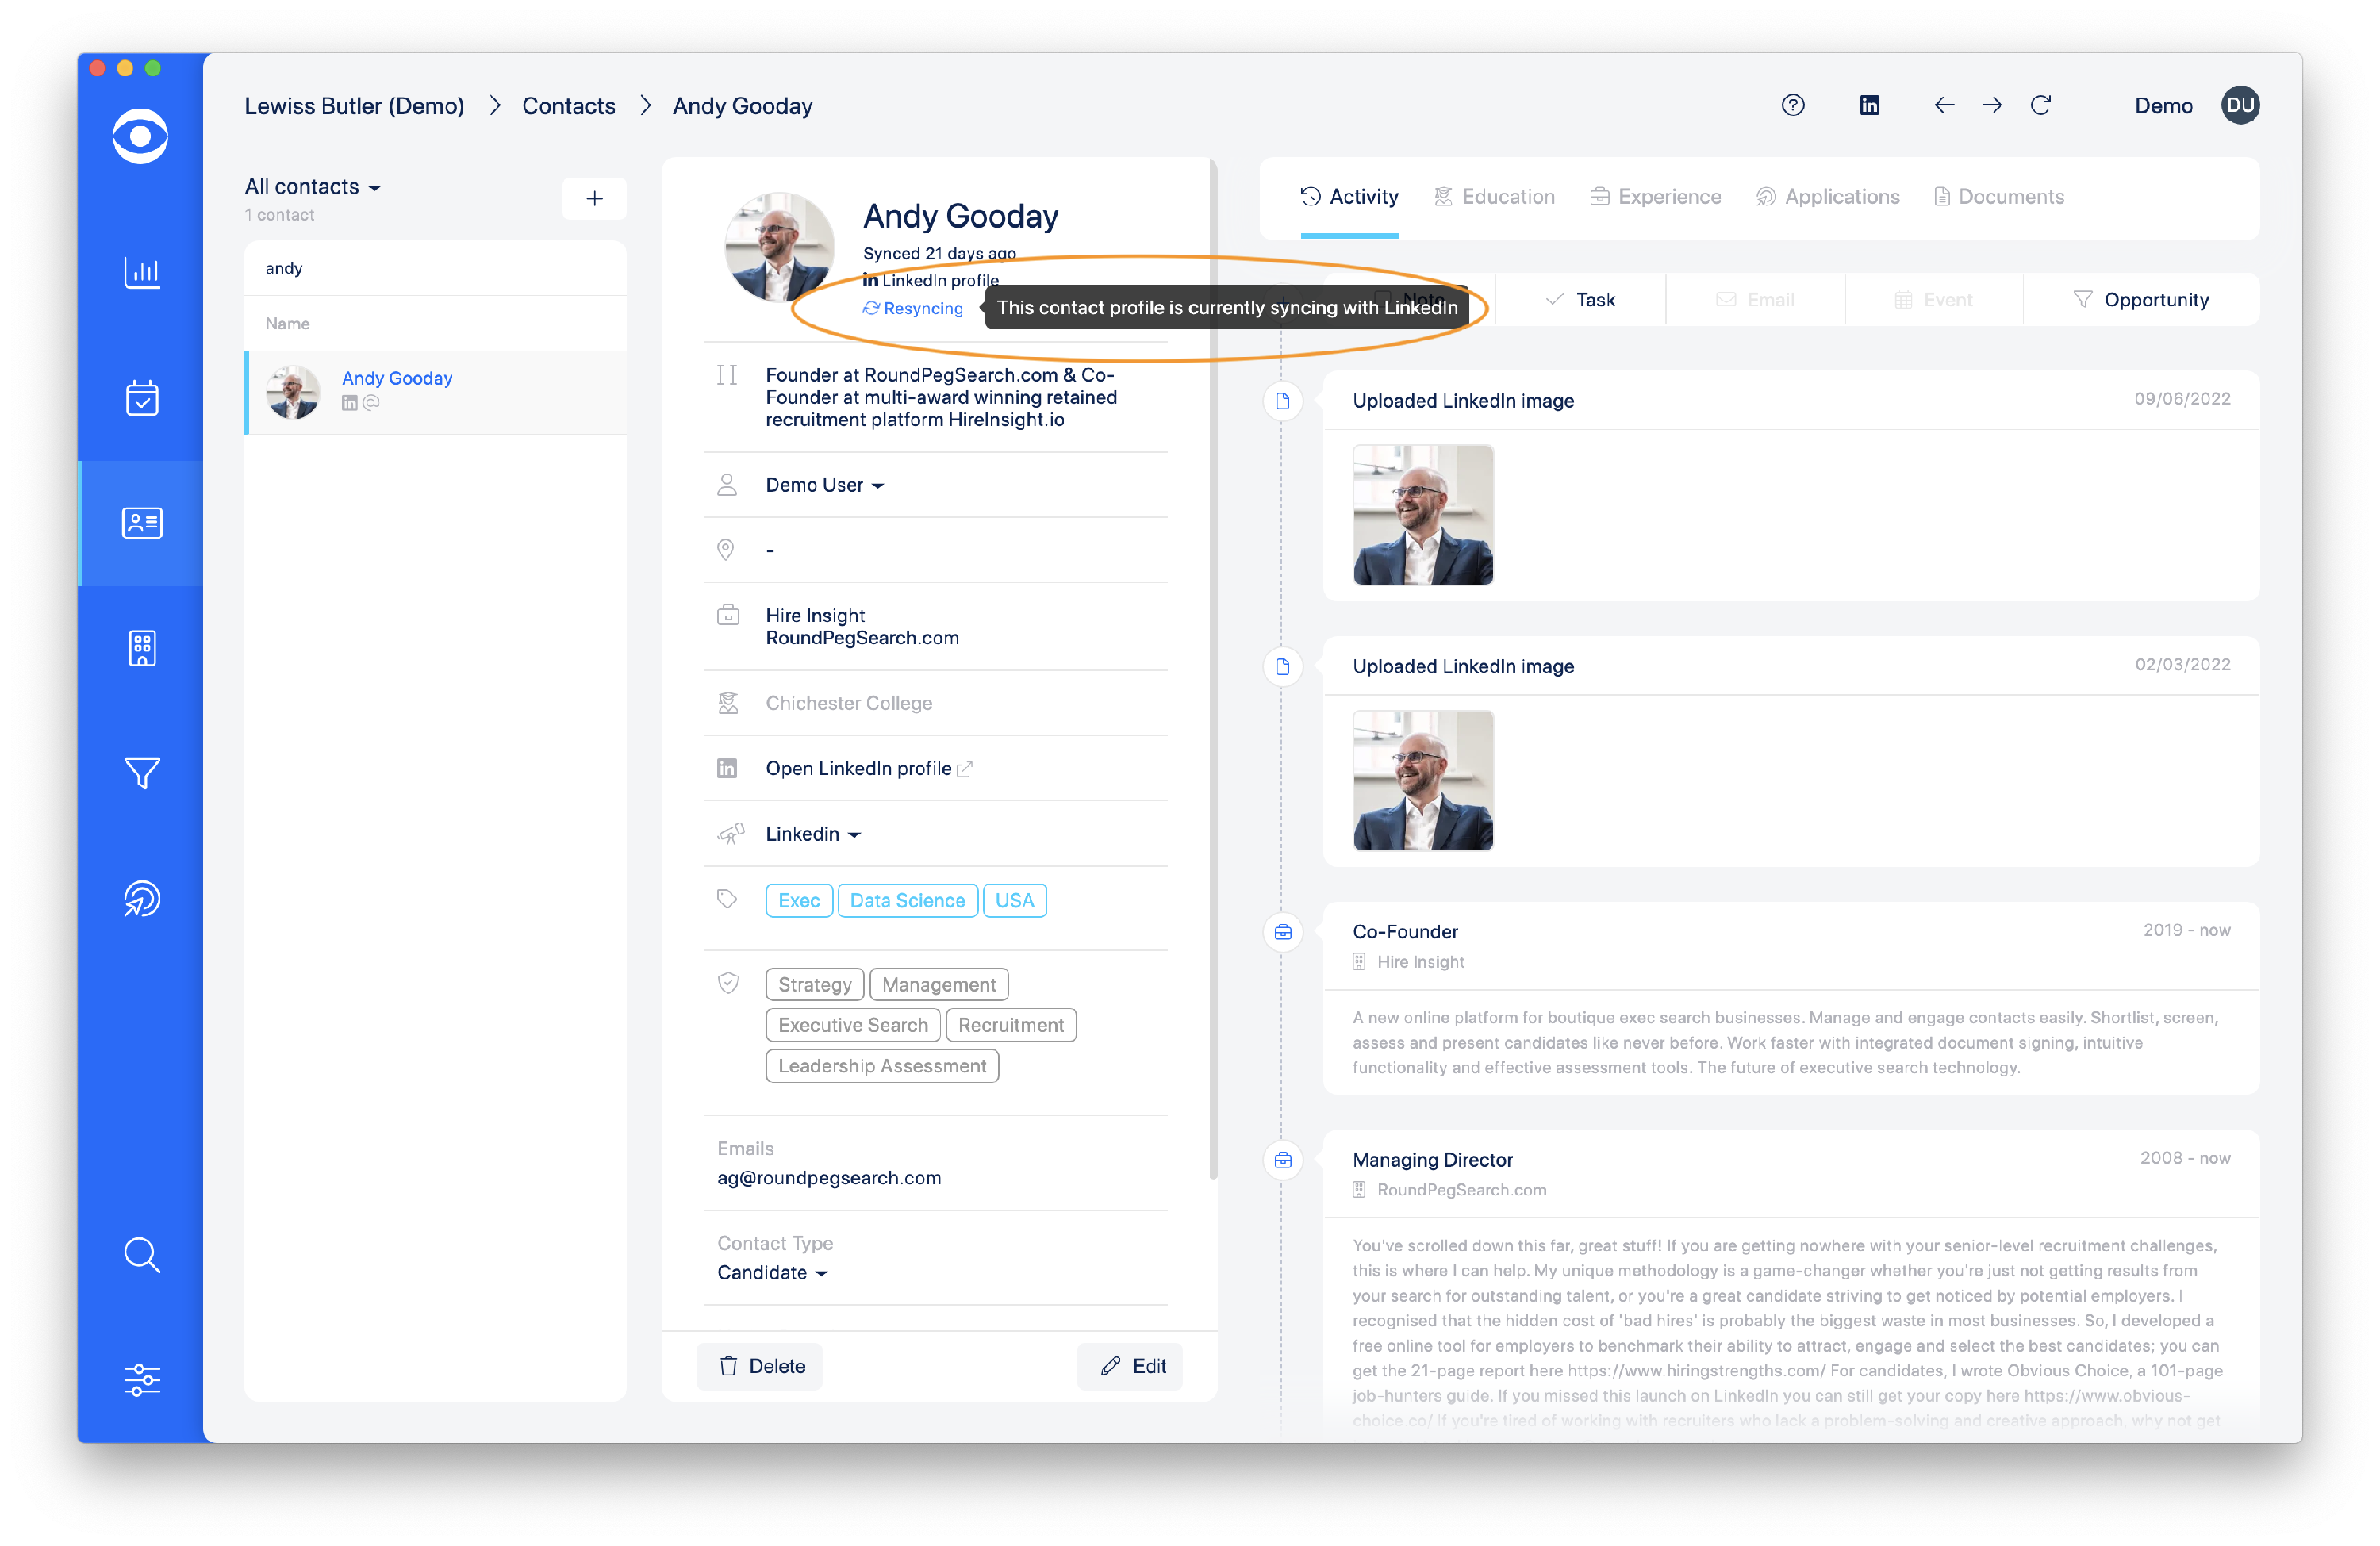Open the calendar tasks sidebar icon
Image resolution: width=2380 pixels, height=1546 pixels.
141,398
